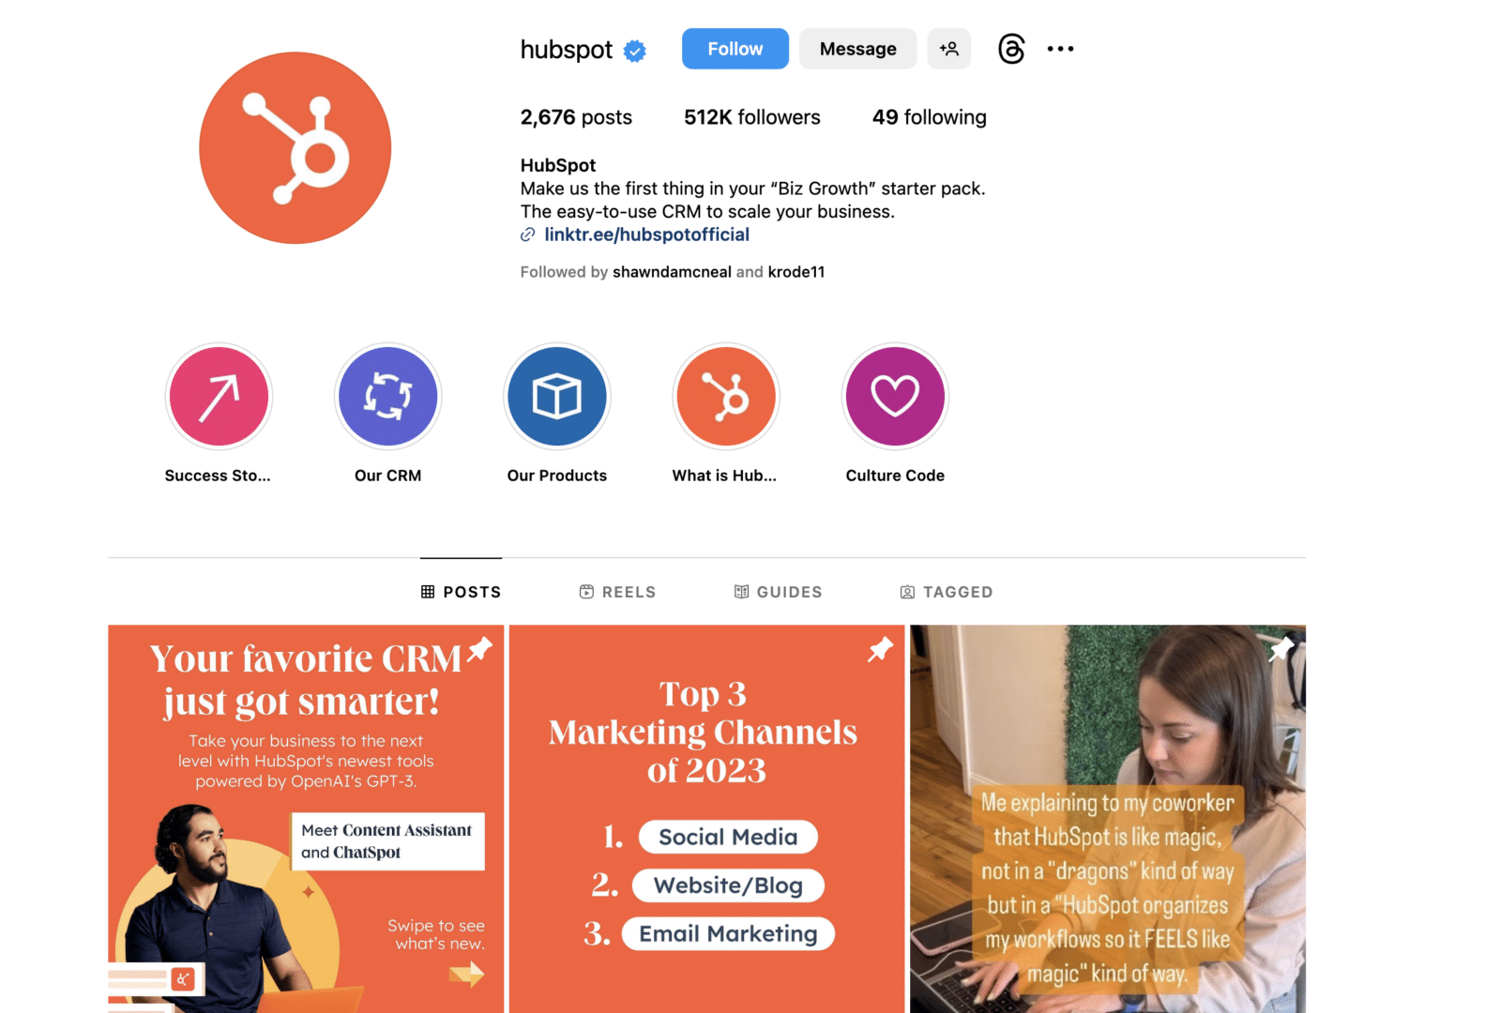Open the Top 3 Marketing Channels post

tap(706, 819)
